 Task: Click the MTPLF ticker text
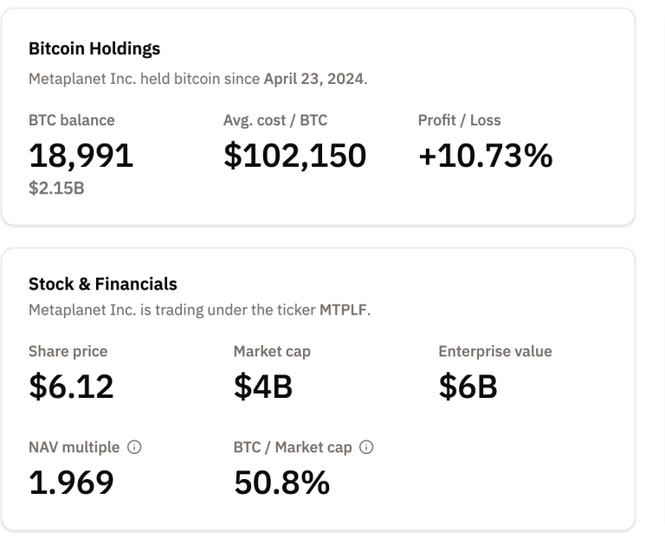coord(345,310)
